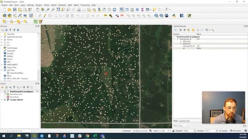Click the Save Project floppy icon
Image resolution: width=248 pixels, height=139 pixels.
click(15, 10)
